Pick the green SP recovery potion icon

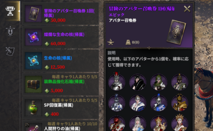(x=33, y=108)
